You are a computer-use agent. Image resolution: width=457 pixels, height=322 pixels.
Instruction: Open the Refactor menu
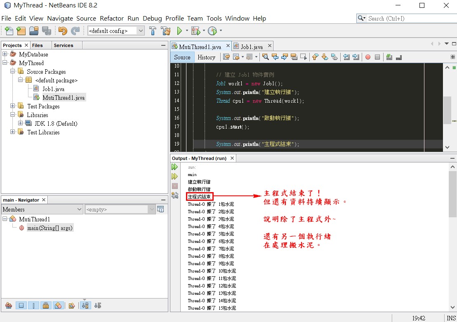(112, 19)
